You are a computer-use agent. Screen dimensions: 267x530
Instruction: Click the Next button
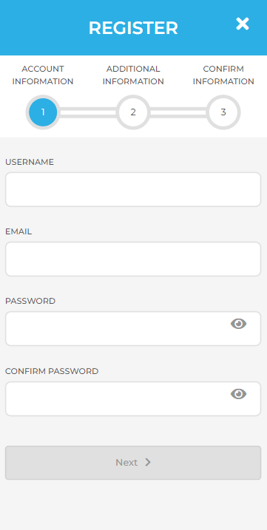pyautogui.click(x=133, y=463)
